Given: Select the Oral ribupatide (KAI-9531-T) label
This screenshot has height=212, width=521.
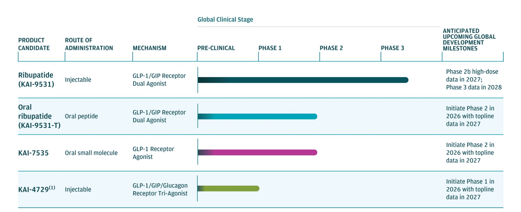Looking at the screenshot, I should tap(39, 116).
